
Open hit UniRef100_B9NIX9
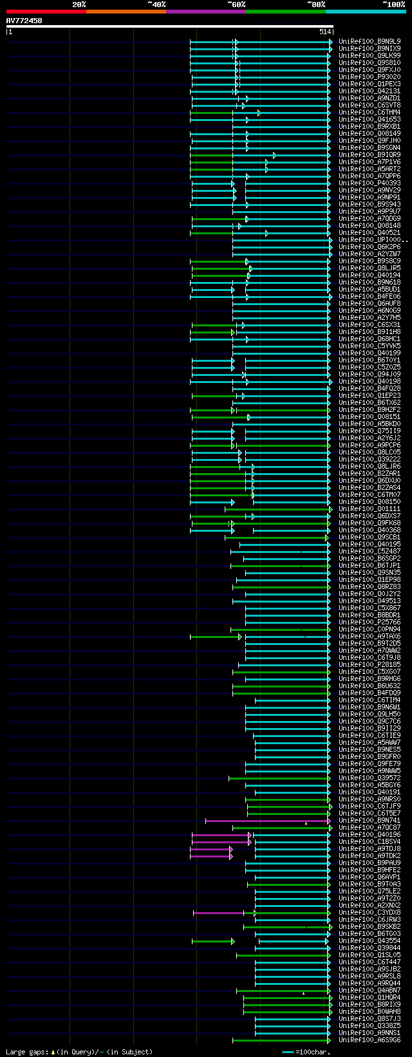point(370,48)
